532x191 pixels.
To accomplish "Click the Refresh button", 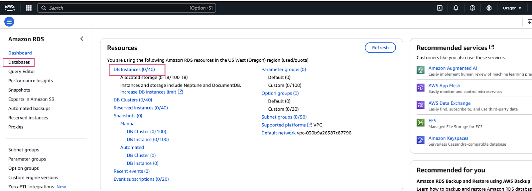I will [x=380, y=47].
